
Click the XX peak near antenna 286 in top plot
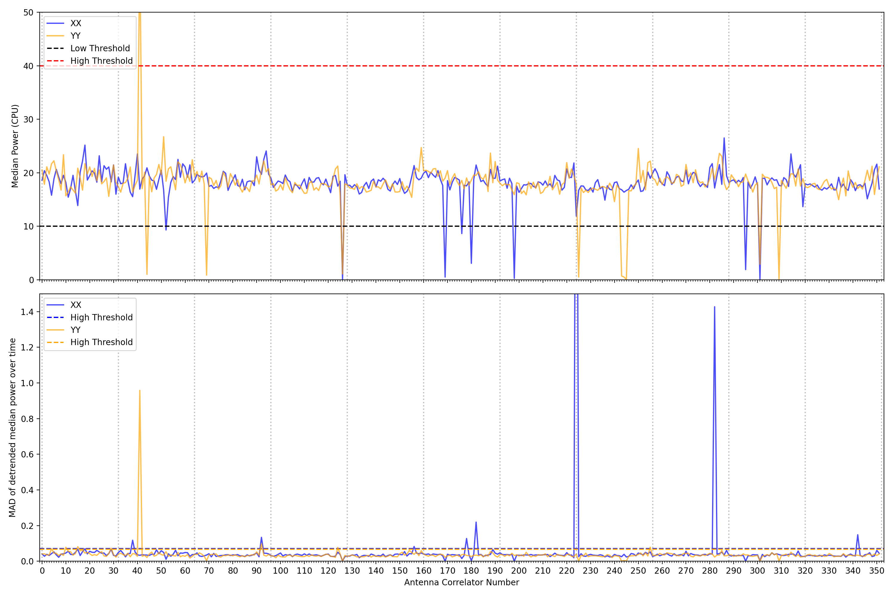[724, 138]
